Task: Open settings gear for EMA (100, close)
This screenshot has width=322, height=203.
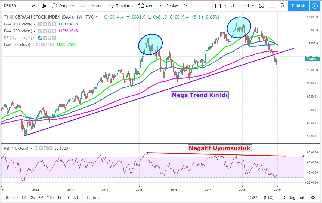Action: click(x=45, y=24)
